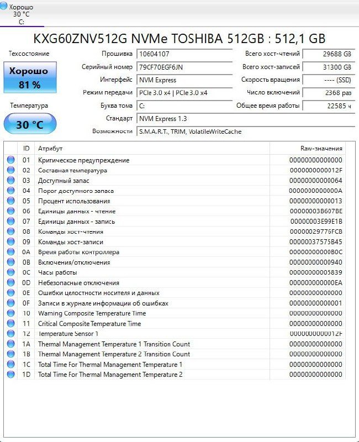The image size is (359, 442).
Task: Click the Возможности field with S.M.A.R.T., TRIM
Action: click(x=245, y=131)
